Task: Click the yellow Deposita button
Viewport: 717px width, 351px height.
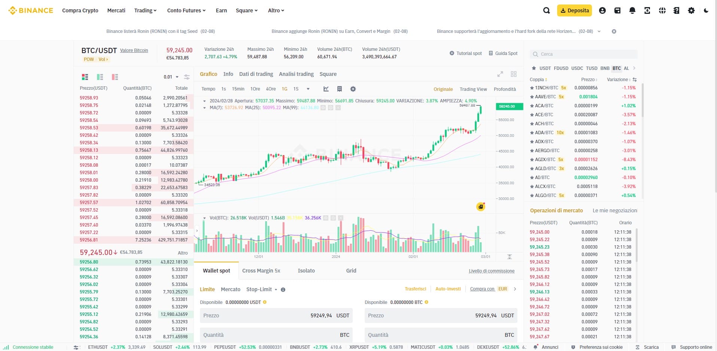Action: 574,10
